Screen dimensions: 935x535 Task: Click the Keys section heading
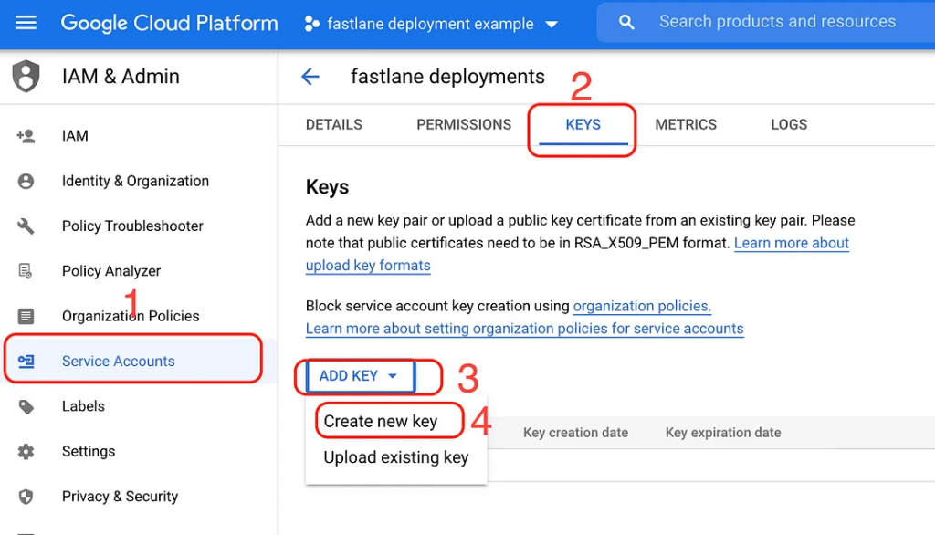pos(327,187)
